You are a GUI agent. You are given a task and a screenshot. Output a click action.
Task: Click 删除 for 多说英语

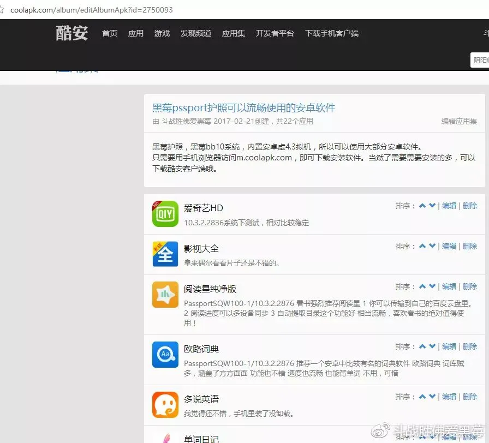click(x=470, y=397)
